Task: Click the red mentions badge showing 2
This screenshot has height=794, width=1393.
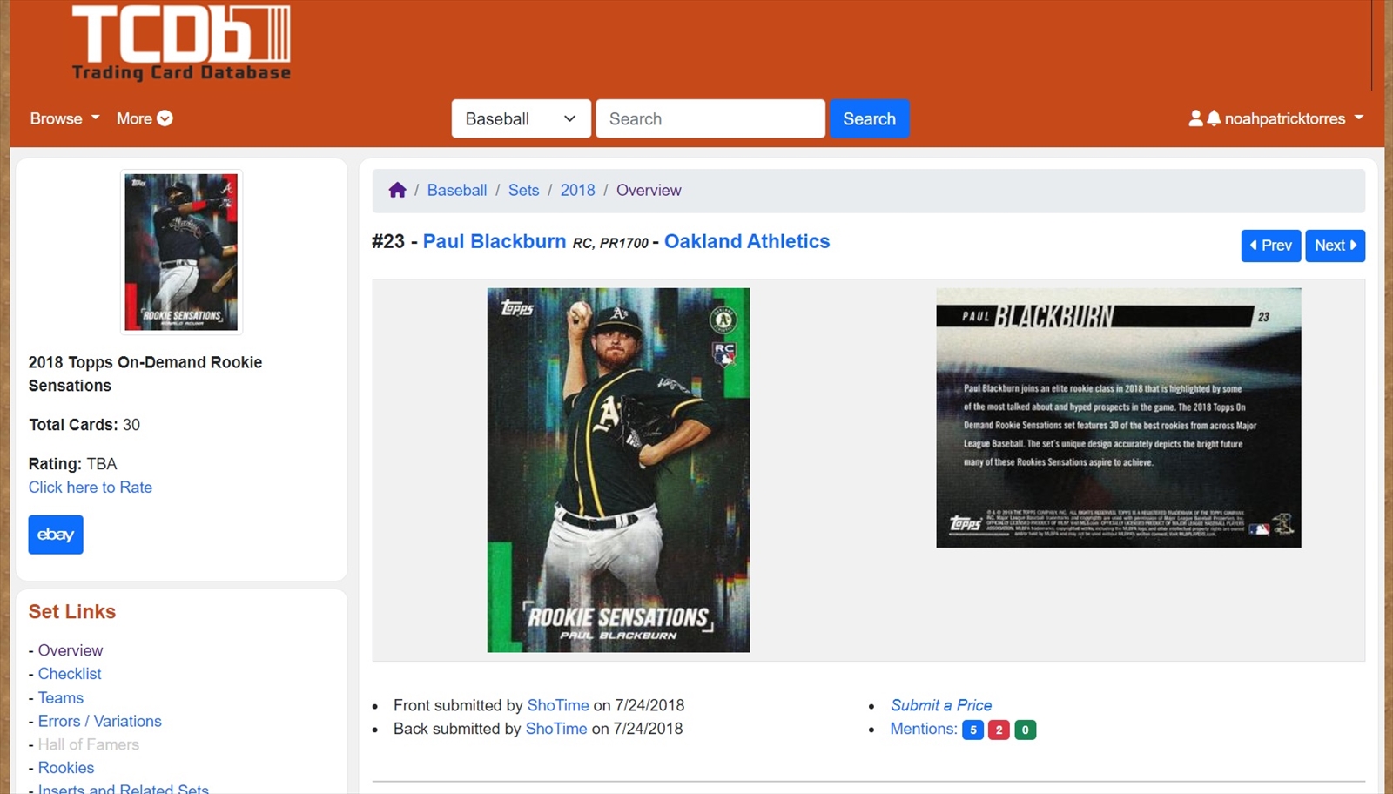Action: 999,730
